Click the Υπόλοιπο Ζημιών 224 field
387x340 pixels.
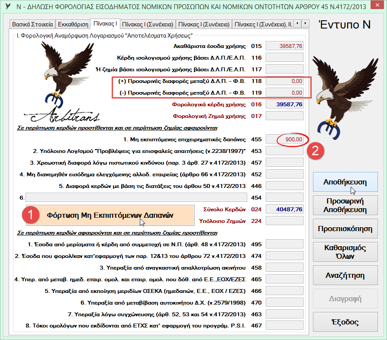(x=284, y=221)
